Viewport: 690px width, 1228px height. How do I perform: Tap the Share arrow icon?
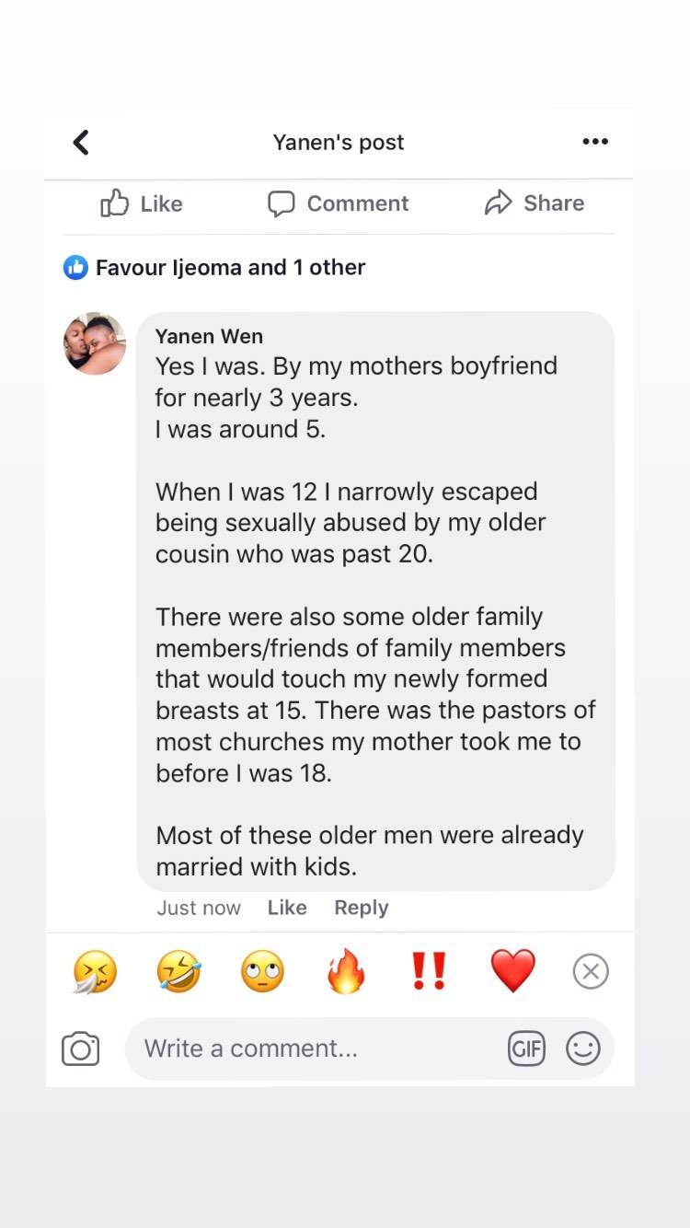tap(499, 203)
